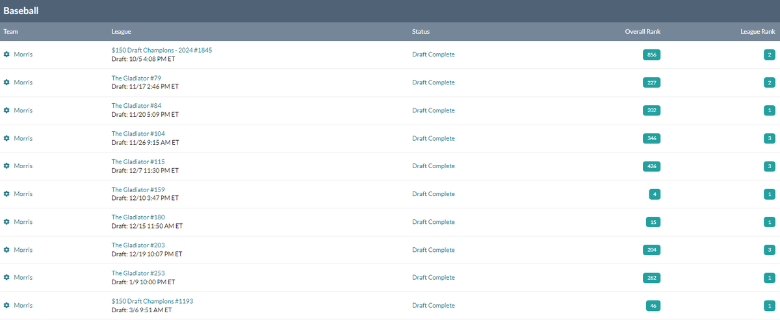Open the settings gear for The Gladiator #79 team
780x320 pixels.
click(6, 82)
